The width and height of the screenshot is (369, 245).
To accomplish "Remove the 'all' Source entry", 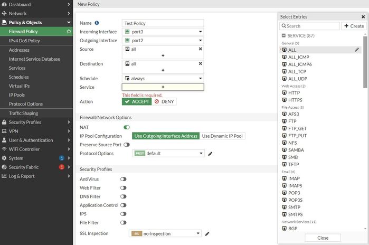I will click(200, 49).
